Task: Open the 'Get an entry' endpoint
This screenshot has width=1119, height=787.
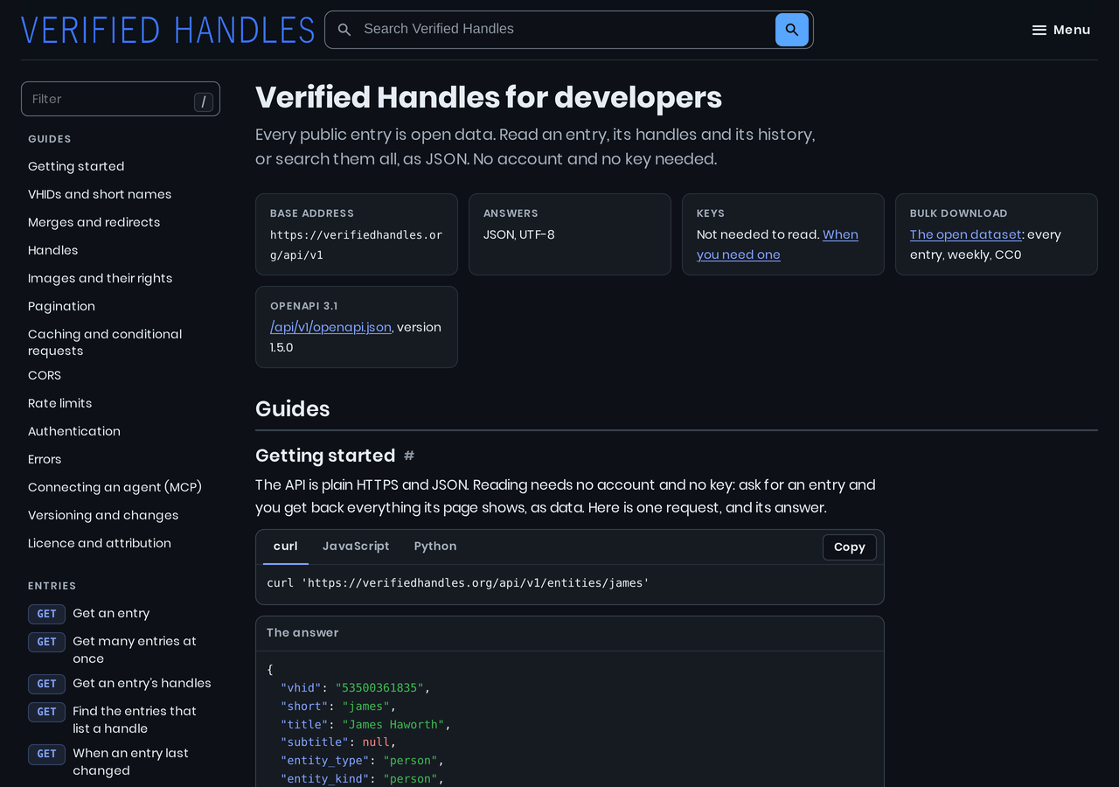Action: 121,613
